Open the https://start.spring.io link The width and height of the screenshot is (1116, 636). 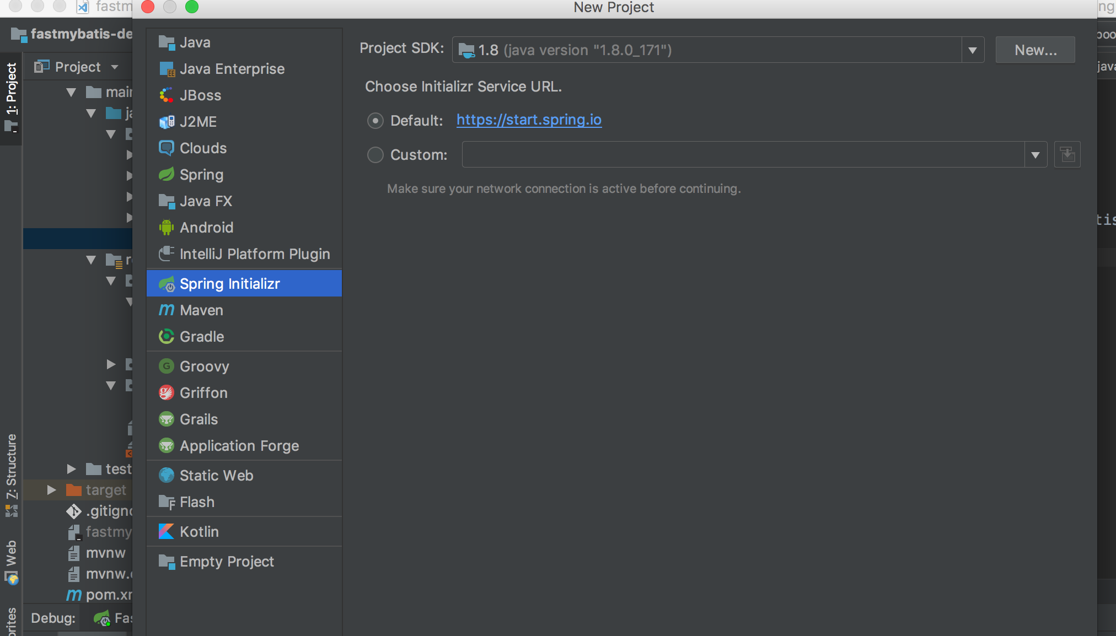click(x=529, y=120)
